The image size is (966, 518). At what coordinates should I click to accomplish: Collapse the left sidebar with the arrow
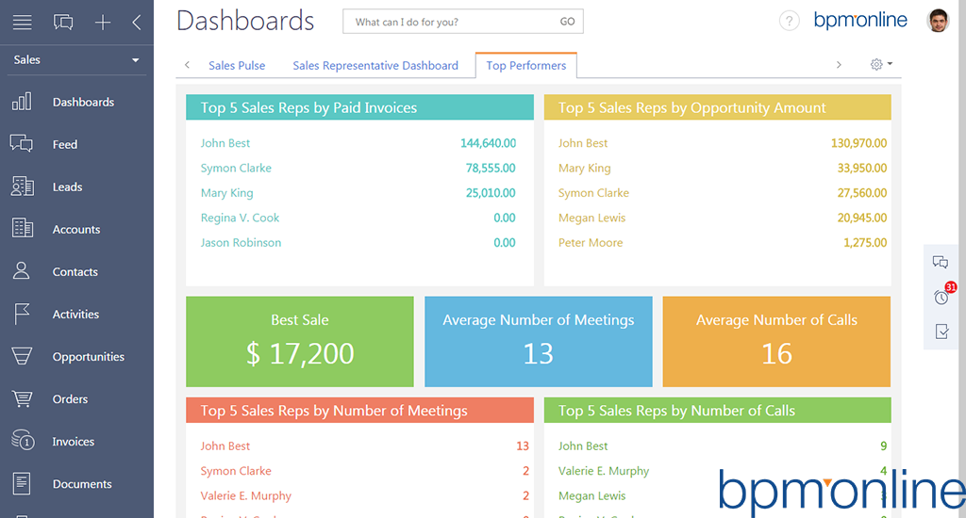pyautogui.click(x=137, y=23)
